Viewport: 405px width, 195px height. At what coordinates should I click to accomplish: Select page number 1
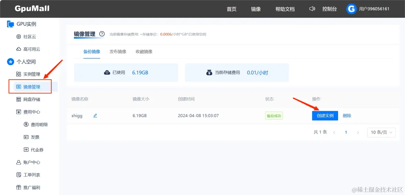346,132
